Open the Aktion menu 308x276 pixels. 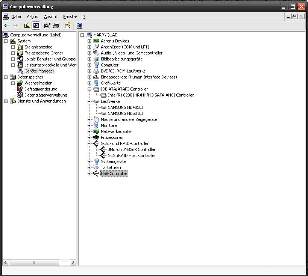[32, 17]
